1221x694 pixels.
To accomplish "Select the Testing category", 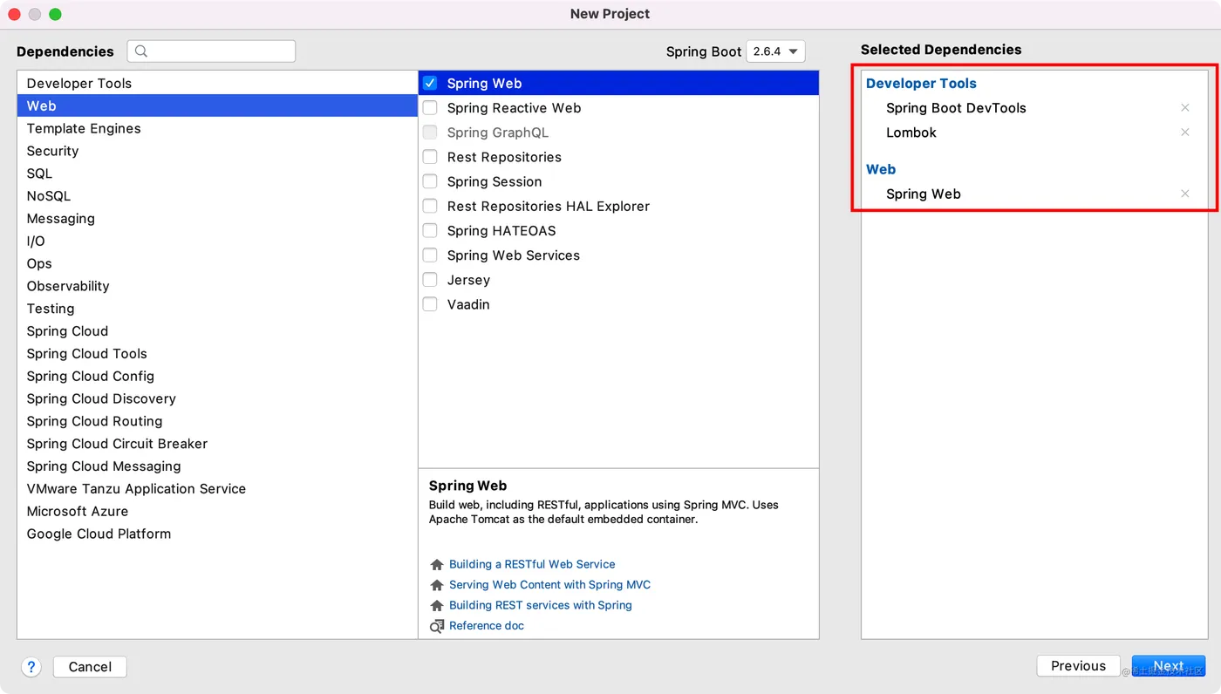I will point(217,309).
